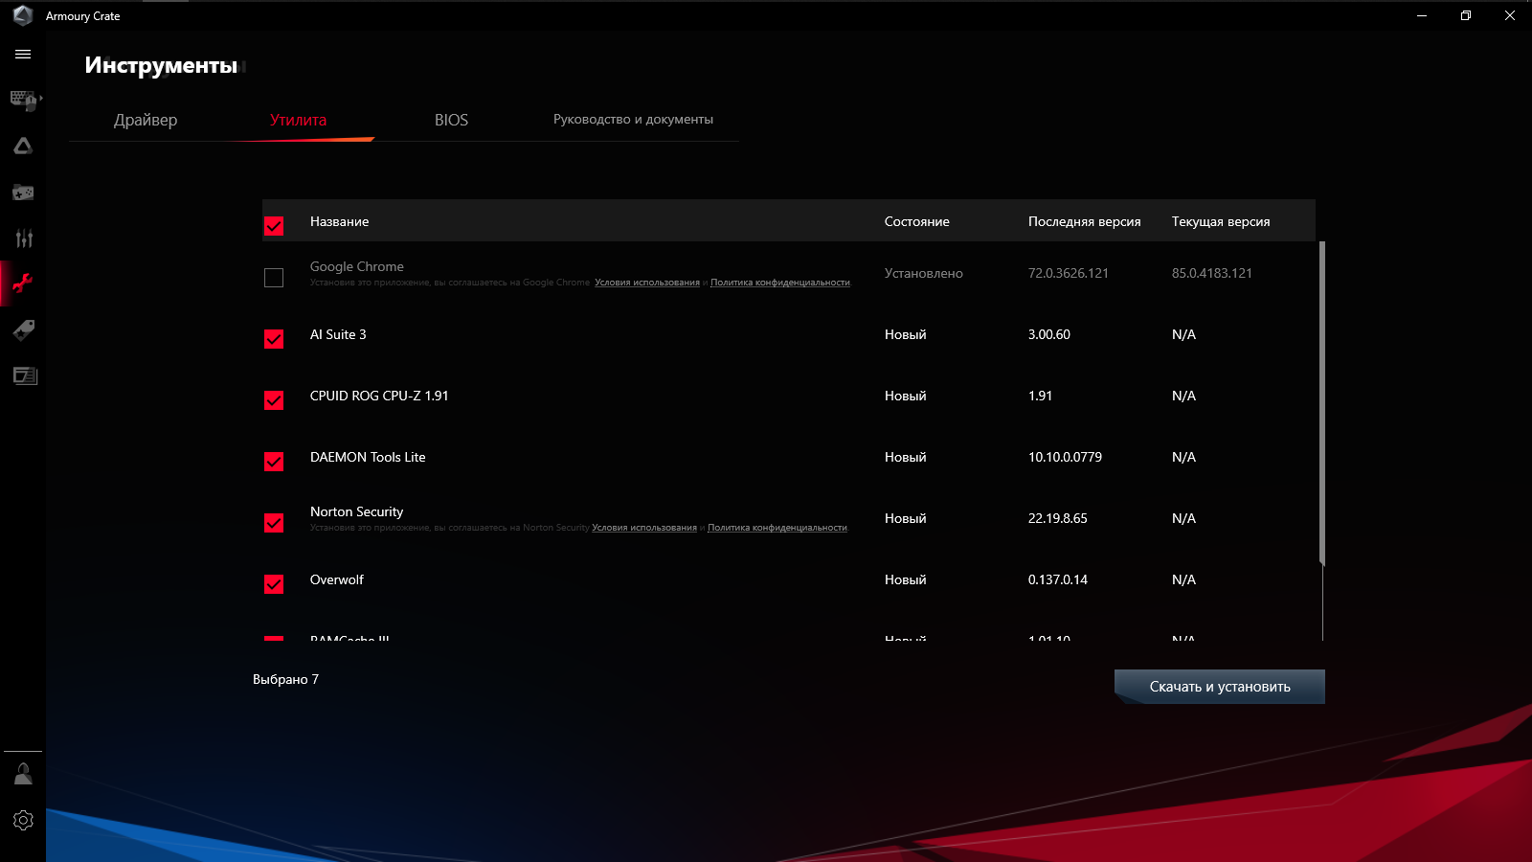The image size is (1532, 862).
Task: Uncheck the Norton Security checkbox
Action: pos(274,522)
